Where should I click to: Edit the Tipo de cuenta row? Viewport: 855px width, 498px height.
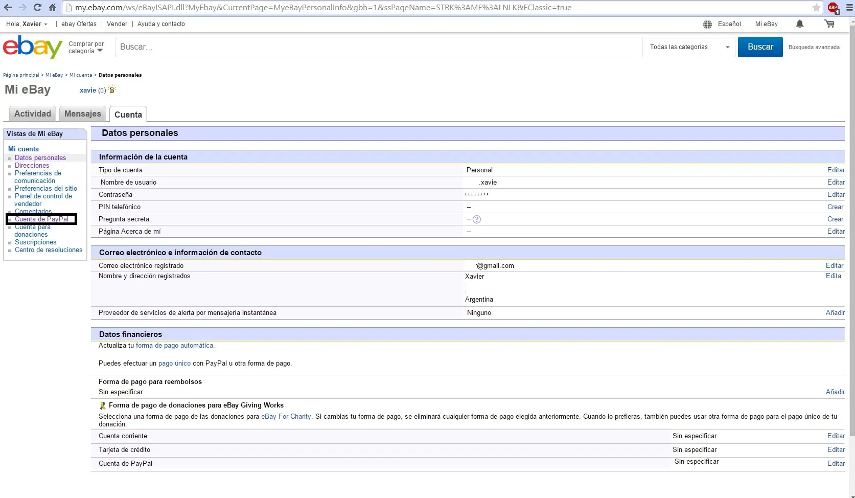tap(836, 170)
